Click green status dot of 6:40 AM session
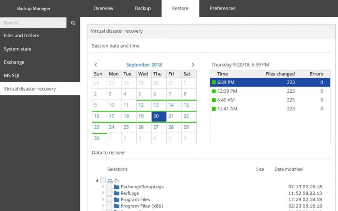 214,100
